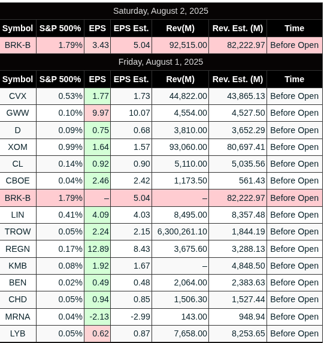Click the Time column header in Saturday table
The width and height of the screenshot is (327, 343).
click(295, 28)
